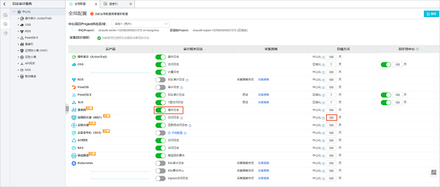
Task: Toggle OSS sync-to-center switch
Action: [x=386, y=65]
